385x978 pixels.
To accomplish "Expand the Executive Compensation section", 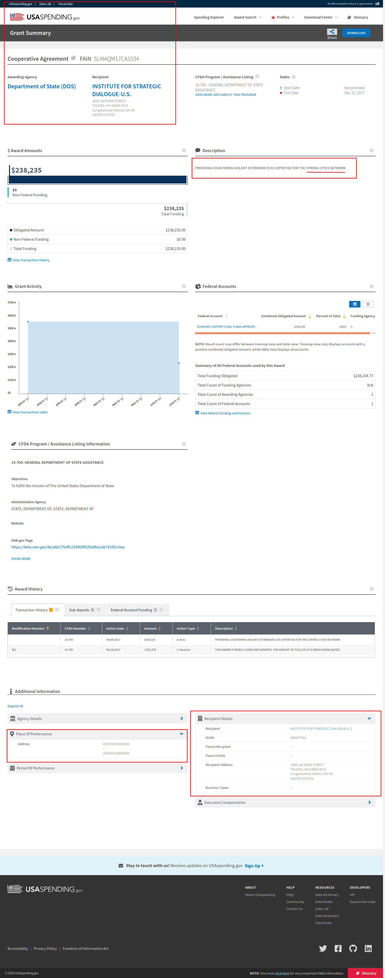I will pos(285,802).
